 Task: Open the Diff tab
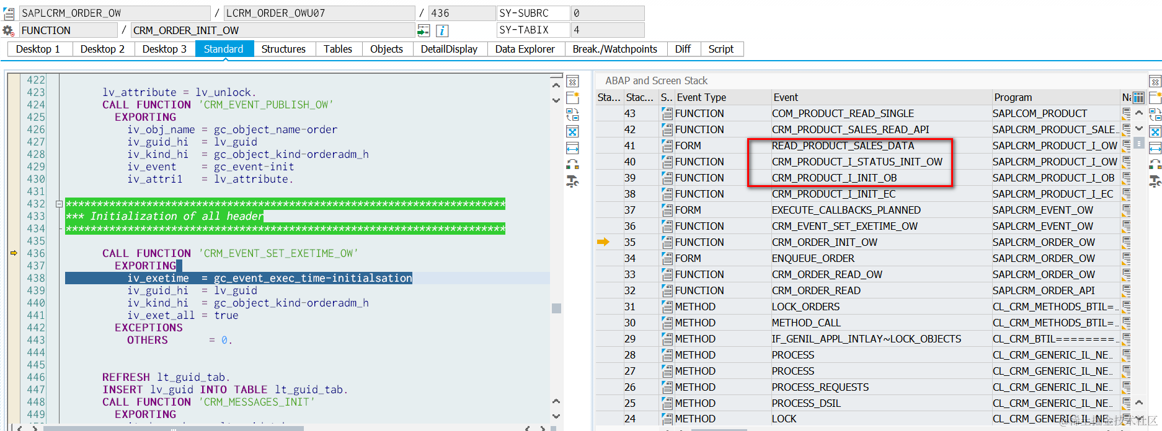click(683, 49)
